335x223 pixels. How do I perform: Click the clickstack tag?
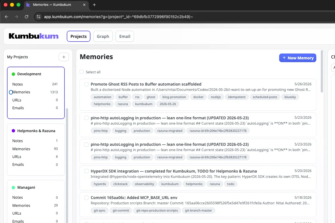click(120, 184)
